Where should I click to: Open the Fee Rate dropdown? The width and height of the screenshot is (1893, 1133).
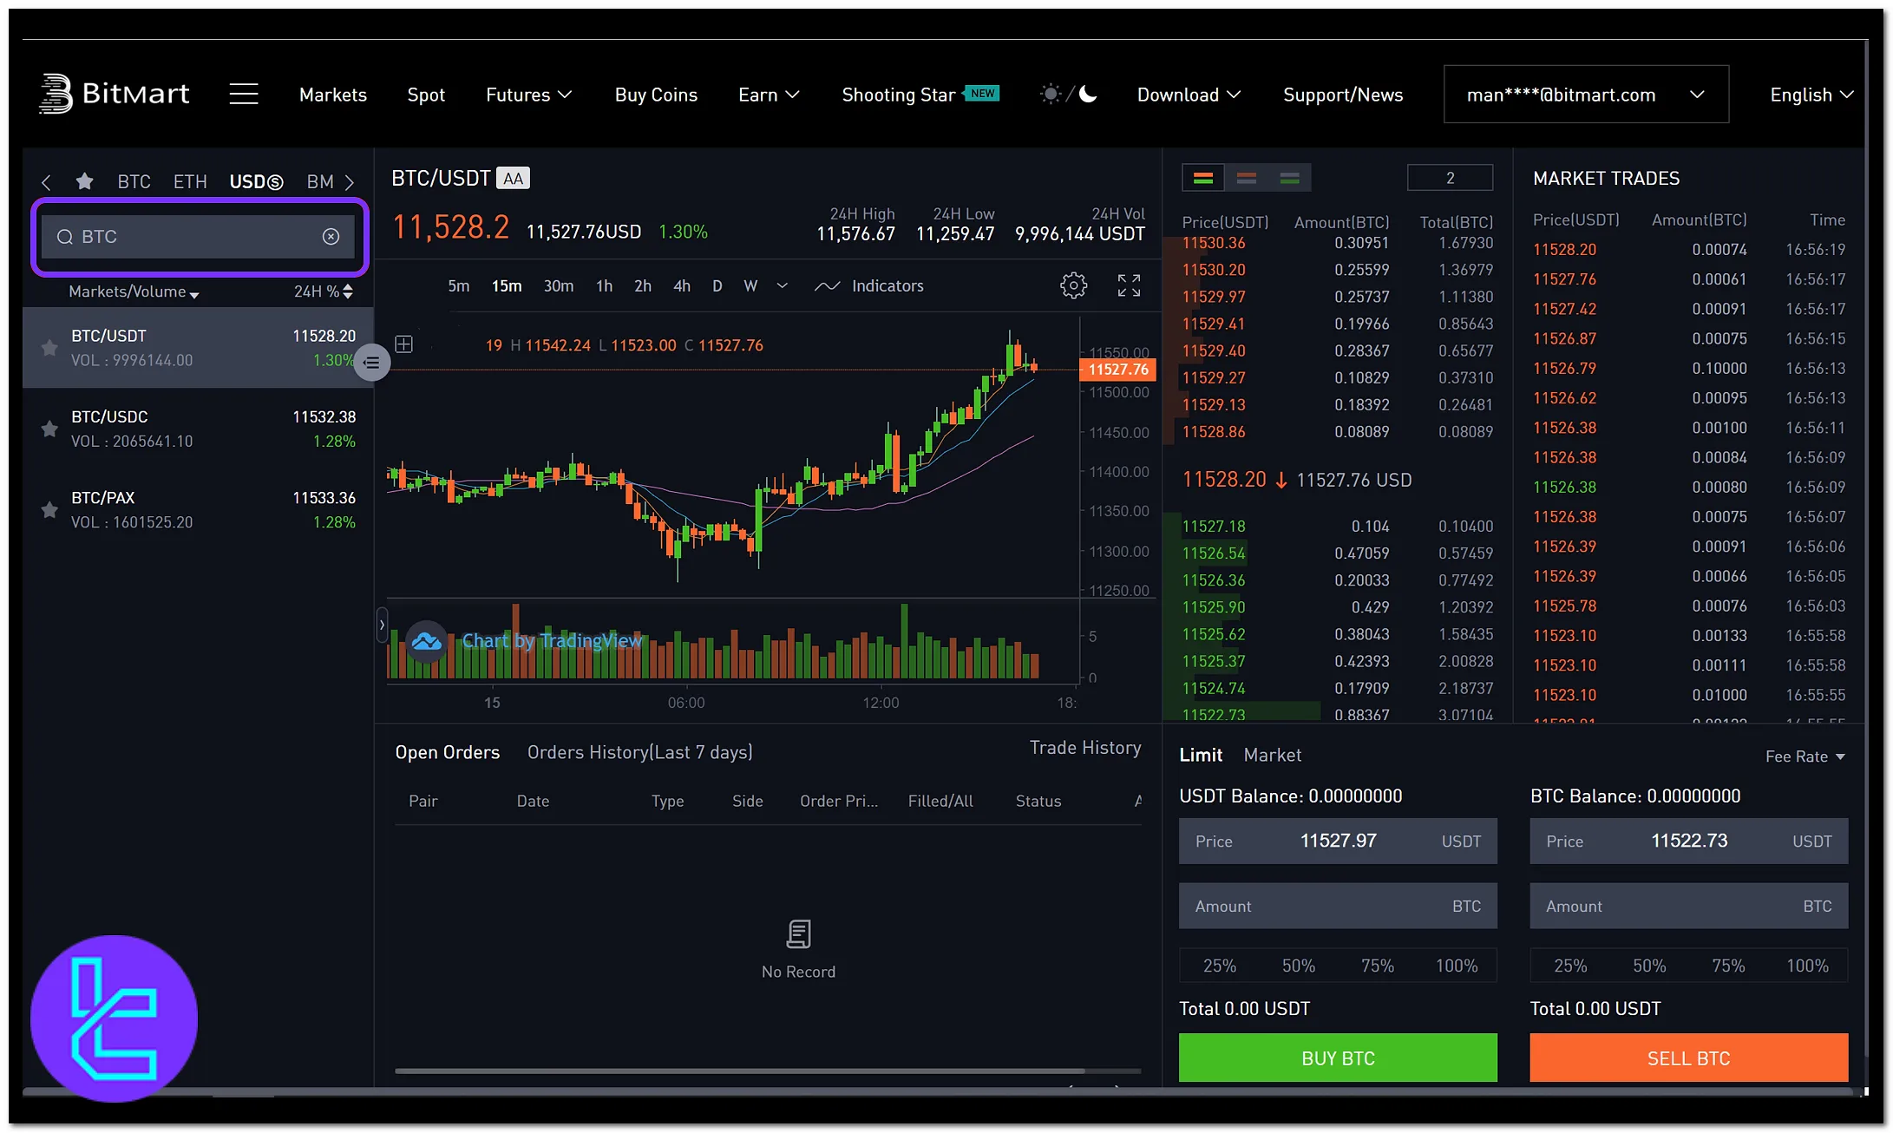[1805, 756]
